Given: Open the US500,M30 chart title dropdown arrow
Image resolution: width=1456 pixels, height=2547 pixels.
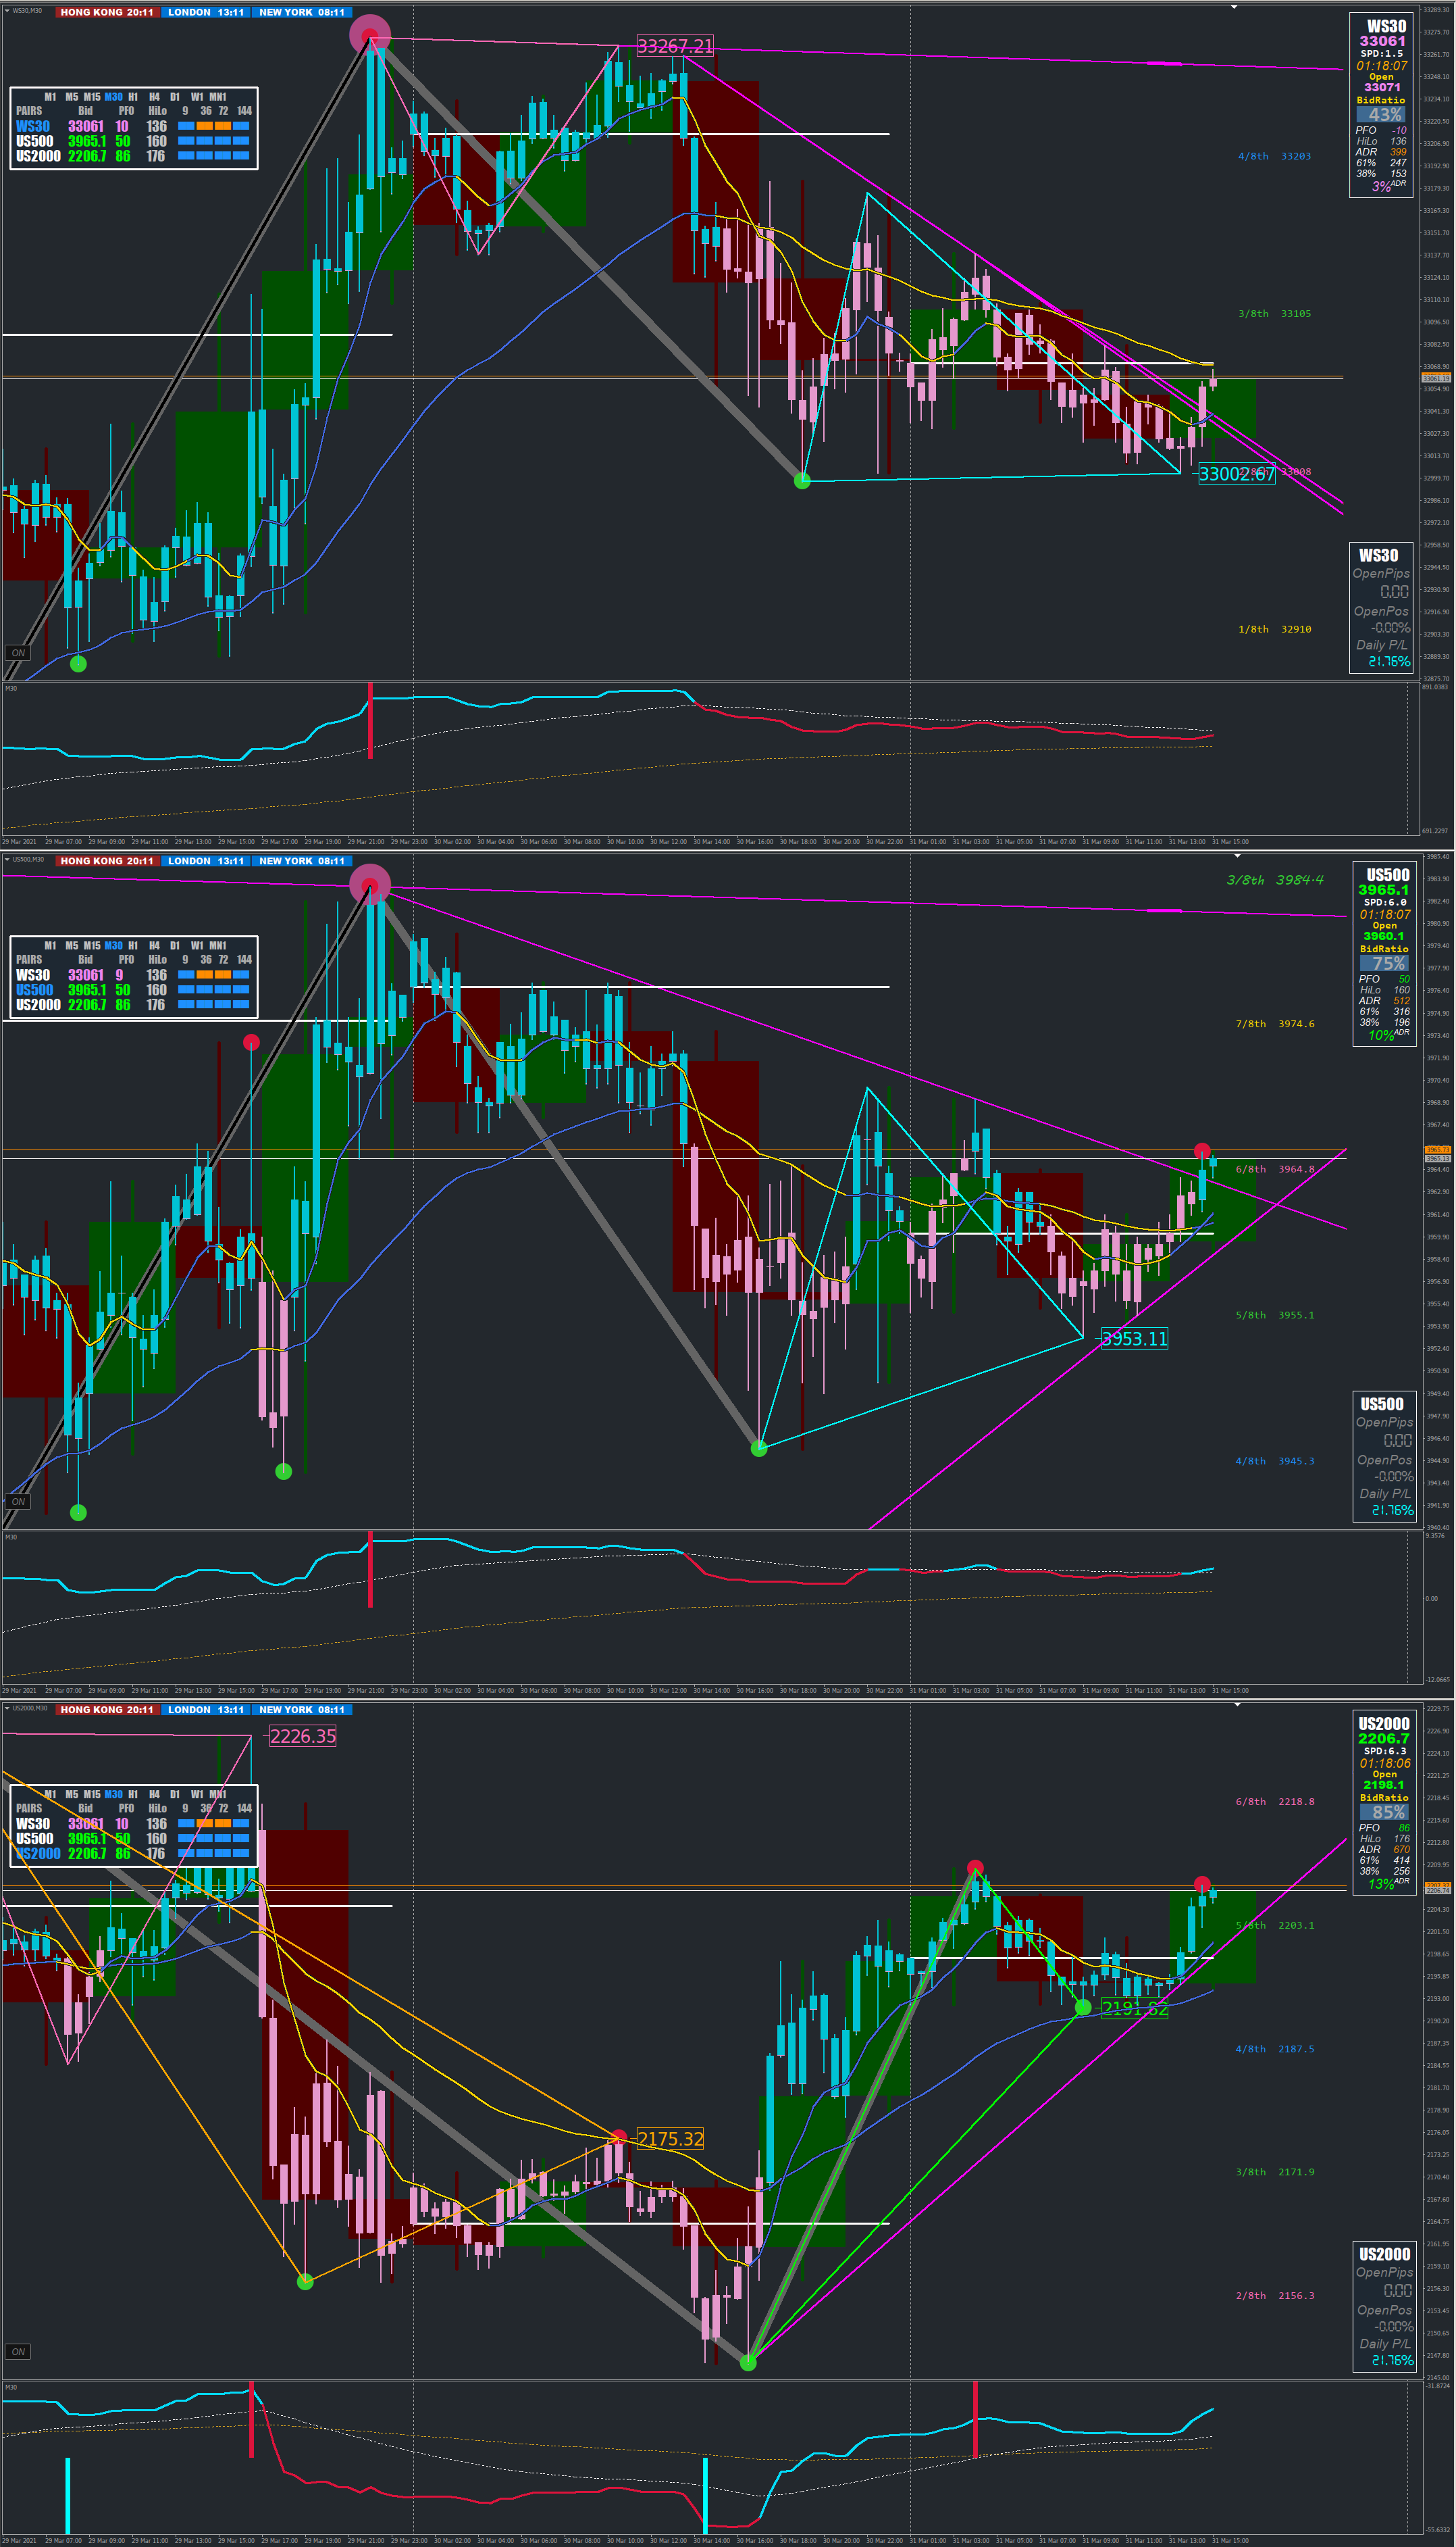Looking at the screenshot, I should point(7,858).
